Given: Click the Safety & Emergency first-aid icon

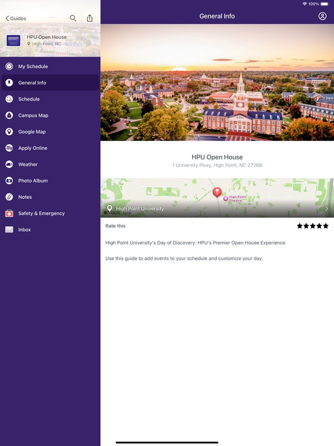Looking at the screenshot, I should click(x=9, y=213).
